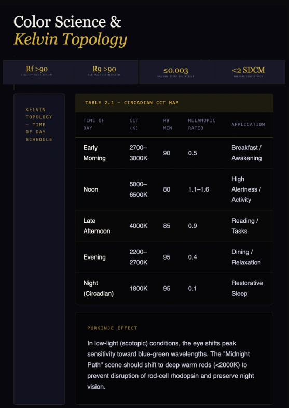Click the '2200–2700K' CCT cell
The width and height of the screenshot is (289, 408).
click(139, 257)
